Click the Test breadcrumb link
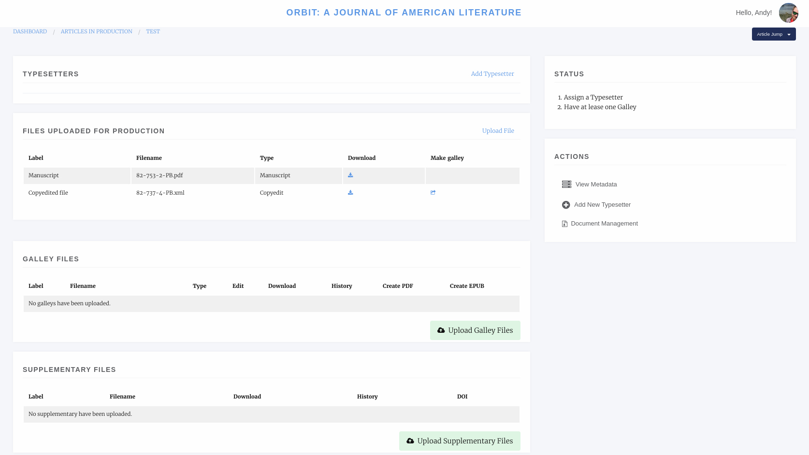Viewport: 809px width, 455px height. [x=153, y=31]
